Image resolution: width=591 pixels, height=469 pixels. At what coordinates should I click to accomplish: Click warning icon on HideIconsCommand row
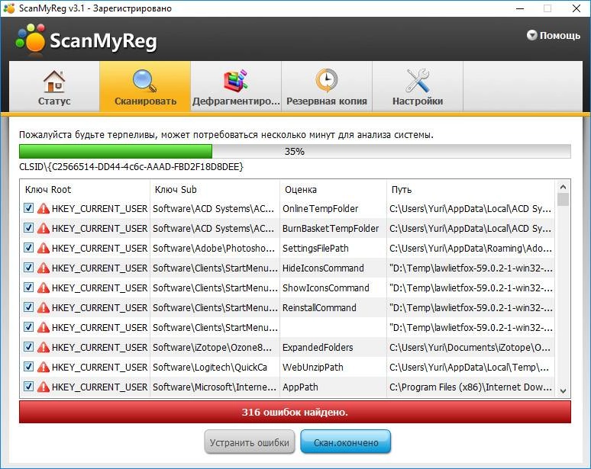[44, 268]
